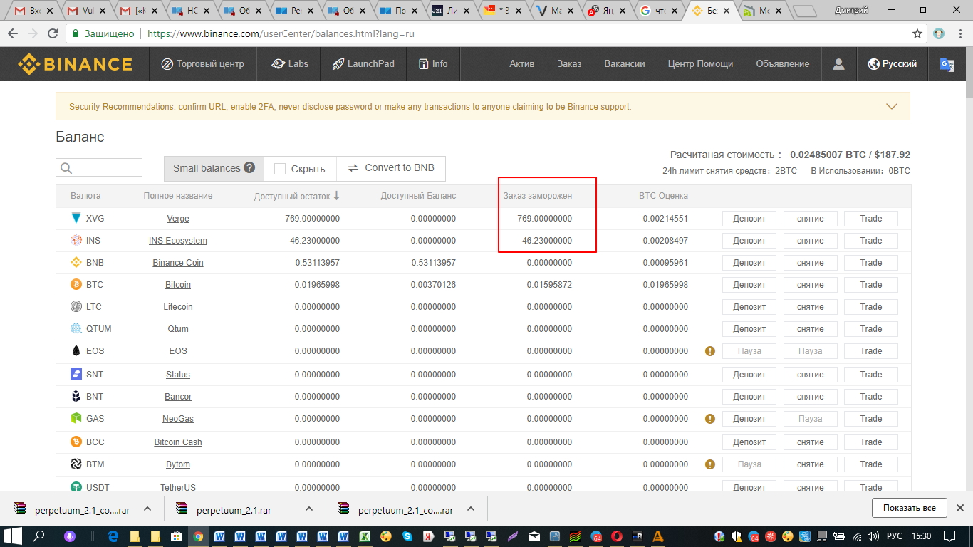Focus the balance search field
Screen dimensions: 973x547
(x=99, y=167)
